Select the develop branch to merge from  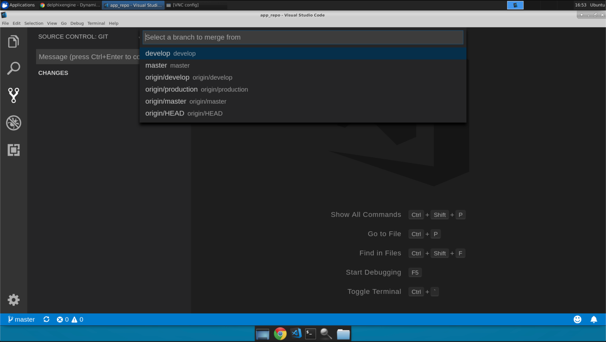point(303,53)
